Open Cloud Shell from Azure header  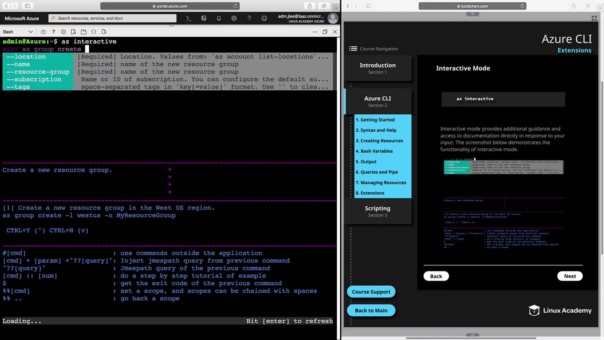[189, 18]
